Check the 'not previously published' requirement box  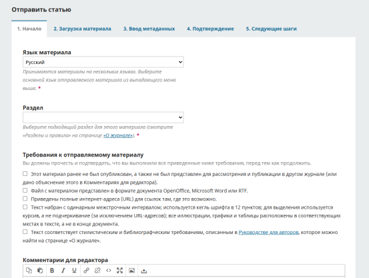(25, 173)
